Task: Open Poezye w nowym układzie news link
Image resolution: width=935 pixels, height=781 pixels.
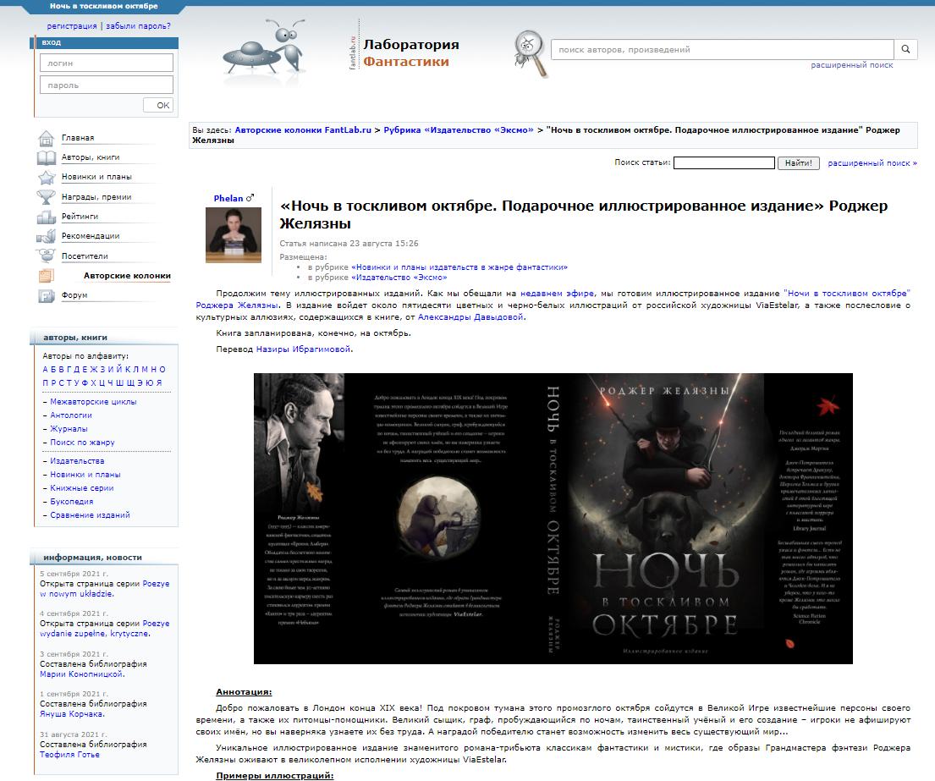Action: click(104, 589)
